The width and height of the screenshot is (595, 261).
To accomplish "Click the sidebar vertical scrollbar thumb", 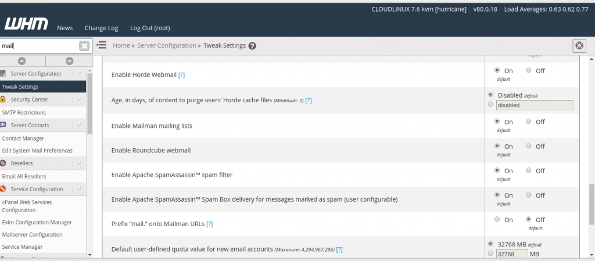I will (90, 103).
